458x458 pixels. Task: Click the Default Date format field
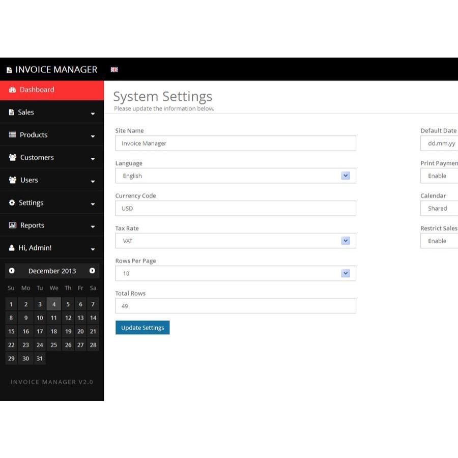(439, 143)
